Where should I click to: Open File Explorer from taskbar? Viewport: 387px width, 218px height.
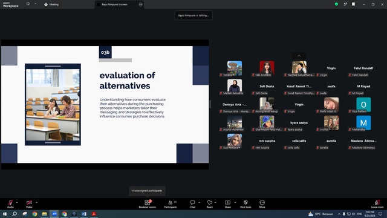coord(44,214)
